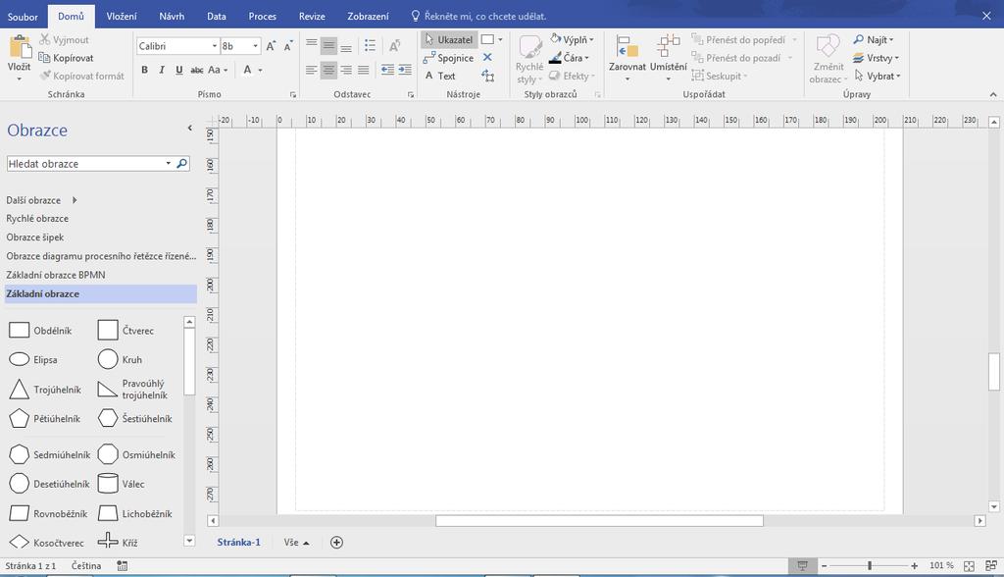1004x577 pixels.
Task: Select the Osmiúhelník shape
Action: point(136,454)
